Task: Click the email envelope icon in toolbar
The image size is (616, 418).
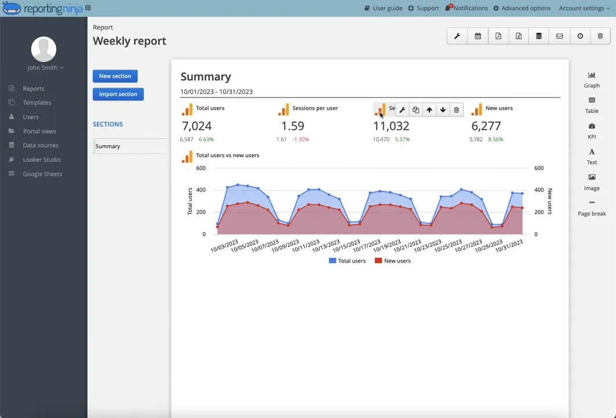Action: click(560, 36)
